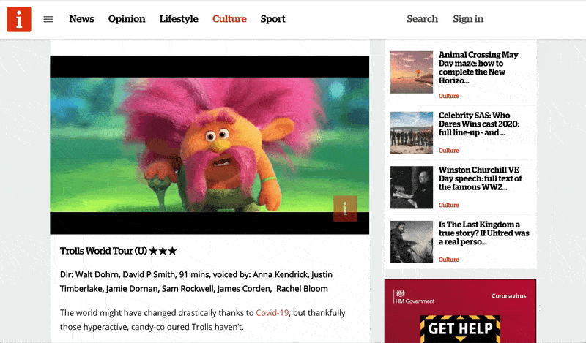
Task: Open the Culture section
Action: coord(229,19)
